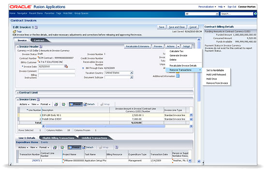Viewport: 266px width, 177px height.
Task: Switch to Unbilled Transactions tab
Action: (x=94, y=138)
